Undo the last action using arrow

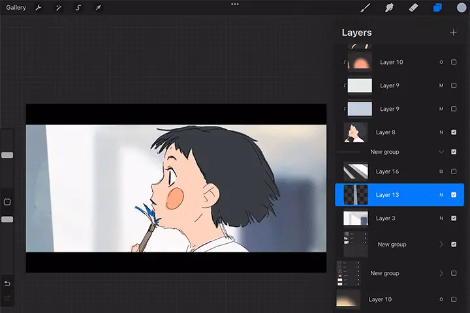click(7, 283)
